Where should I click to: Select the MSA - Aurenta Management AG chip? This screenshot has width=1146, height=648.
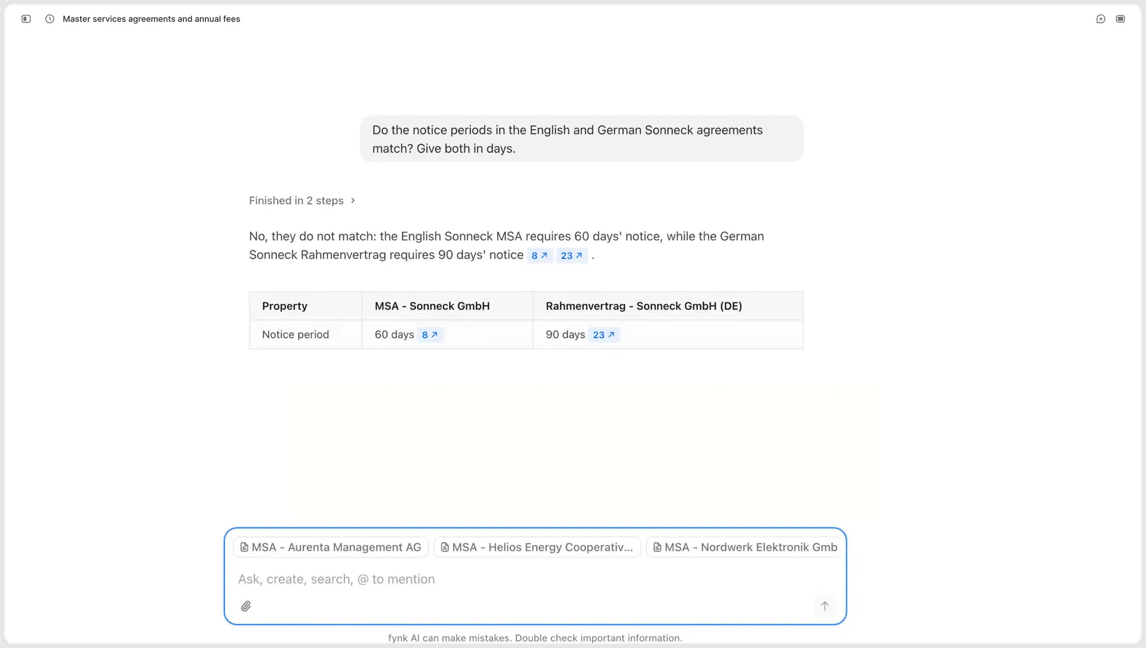[x=331, y=547]
